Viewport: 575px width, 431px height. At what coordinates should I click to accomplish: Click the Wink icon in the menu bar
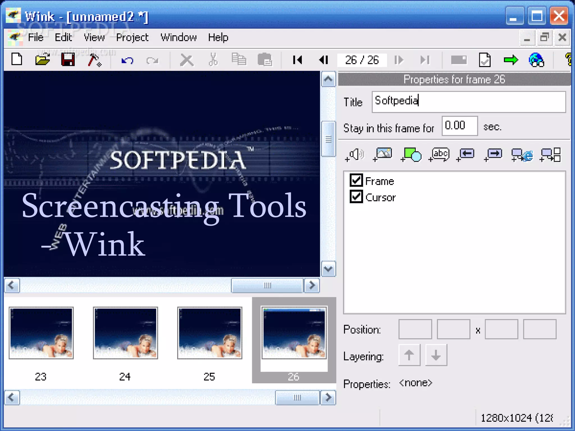(x=15, y=37)
